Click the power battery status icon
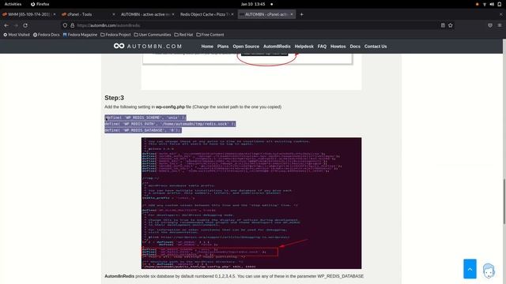Viewport: 506px width, 284px height. tap(499, 4)
